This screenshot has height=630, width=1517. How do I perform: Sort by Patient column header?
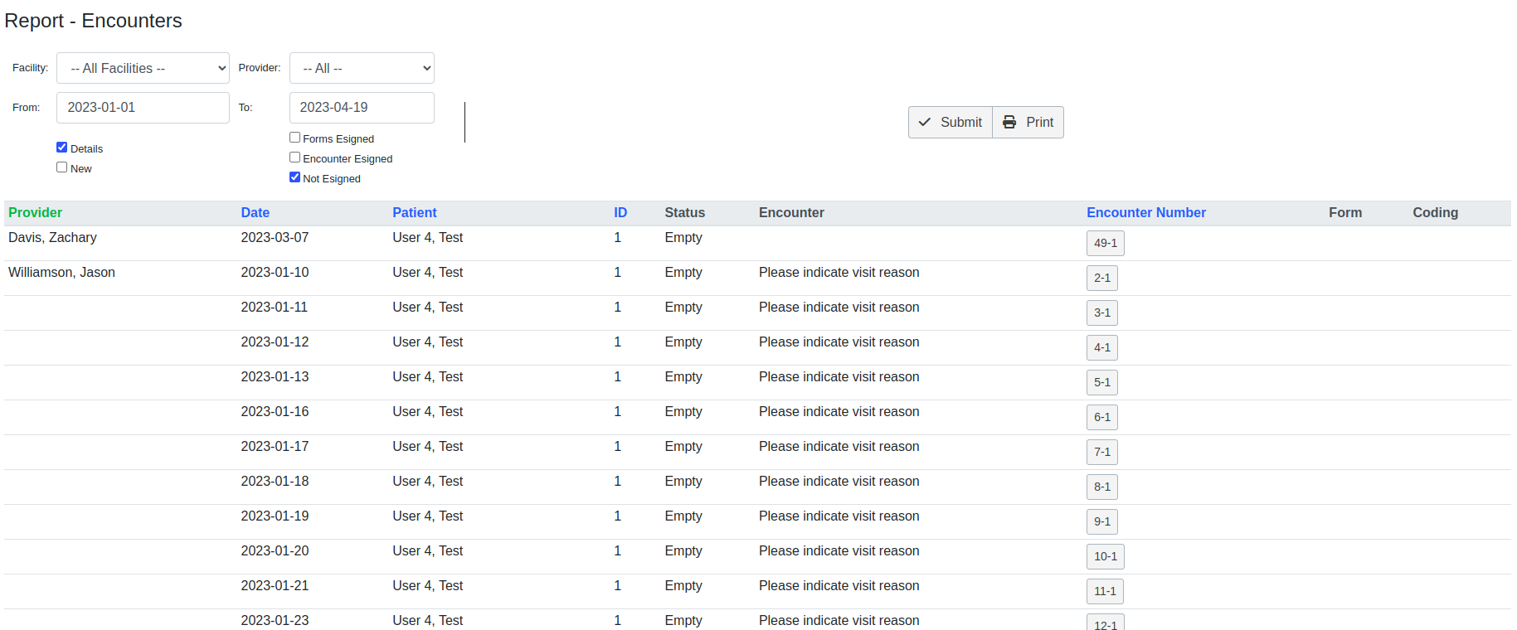point(414,213)
